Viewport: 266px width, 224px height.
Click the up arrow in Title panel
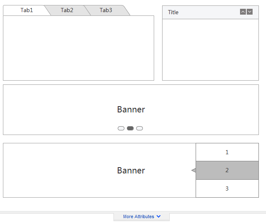pos(243,12)
